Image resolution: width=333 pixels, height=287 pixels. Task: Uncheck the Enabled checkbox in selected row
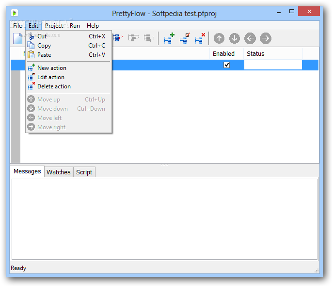pyautogui.click(x=226, y=65)
